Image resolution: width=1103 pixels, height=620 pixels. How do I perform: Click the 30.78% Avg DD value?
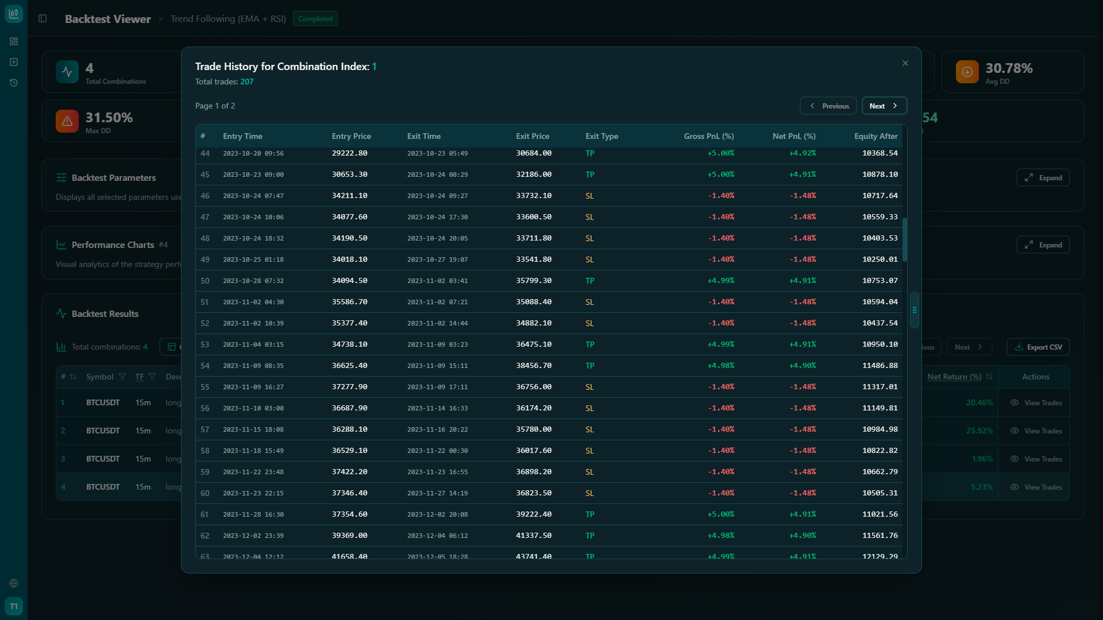click(1009, 68)
